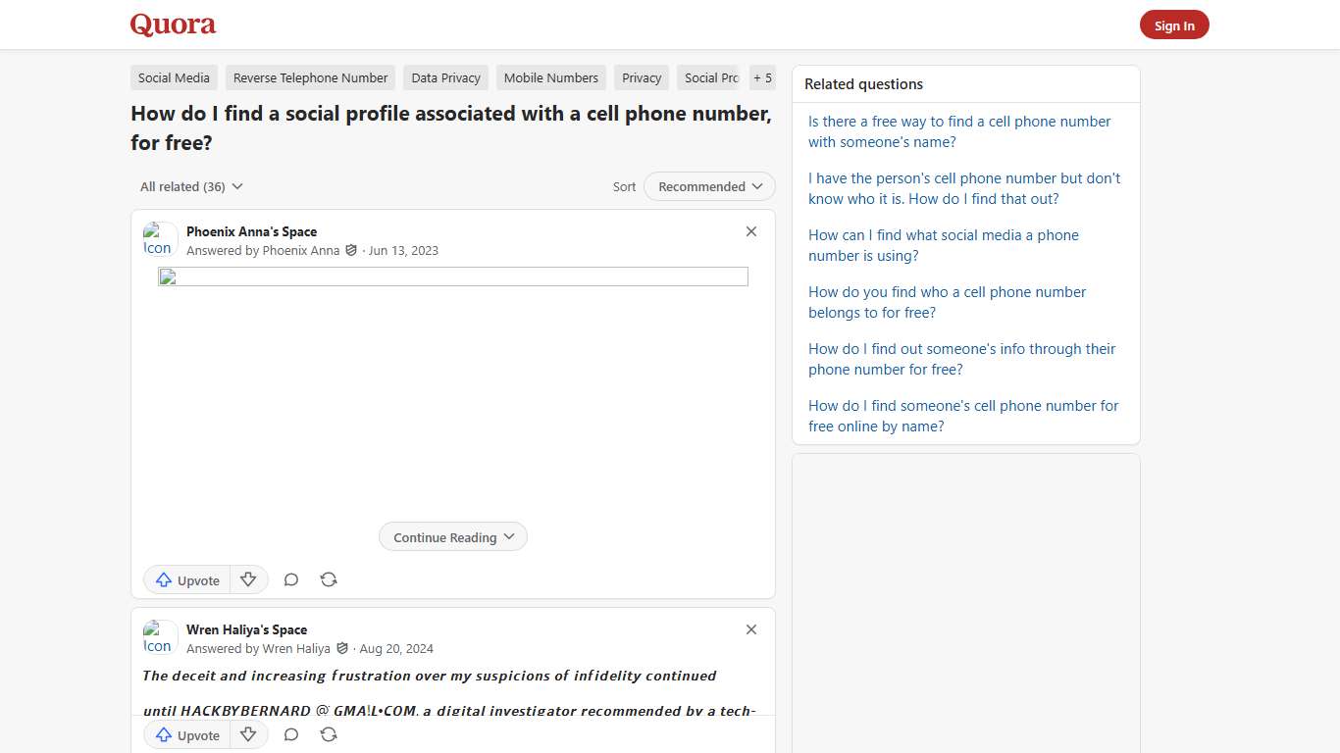The image size is (1340, 753).
Task: Repost Wren Haliya's answer
Action: click(x=329, y=734)
